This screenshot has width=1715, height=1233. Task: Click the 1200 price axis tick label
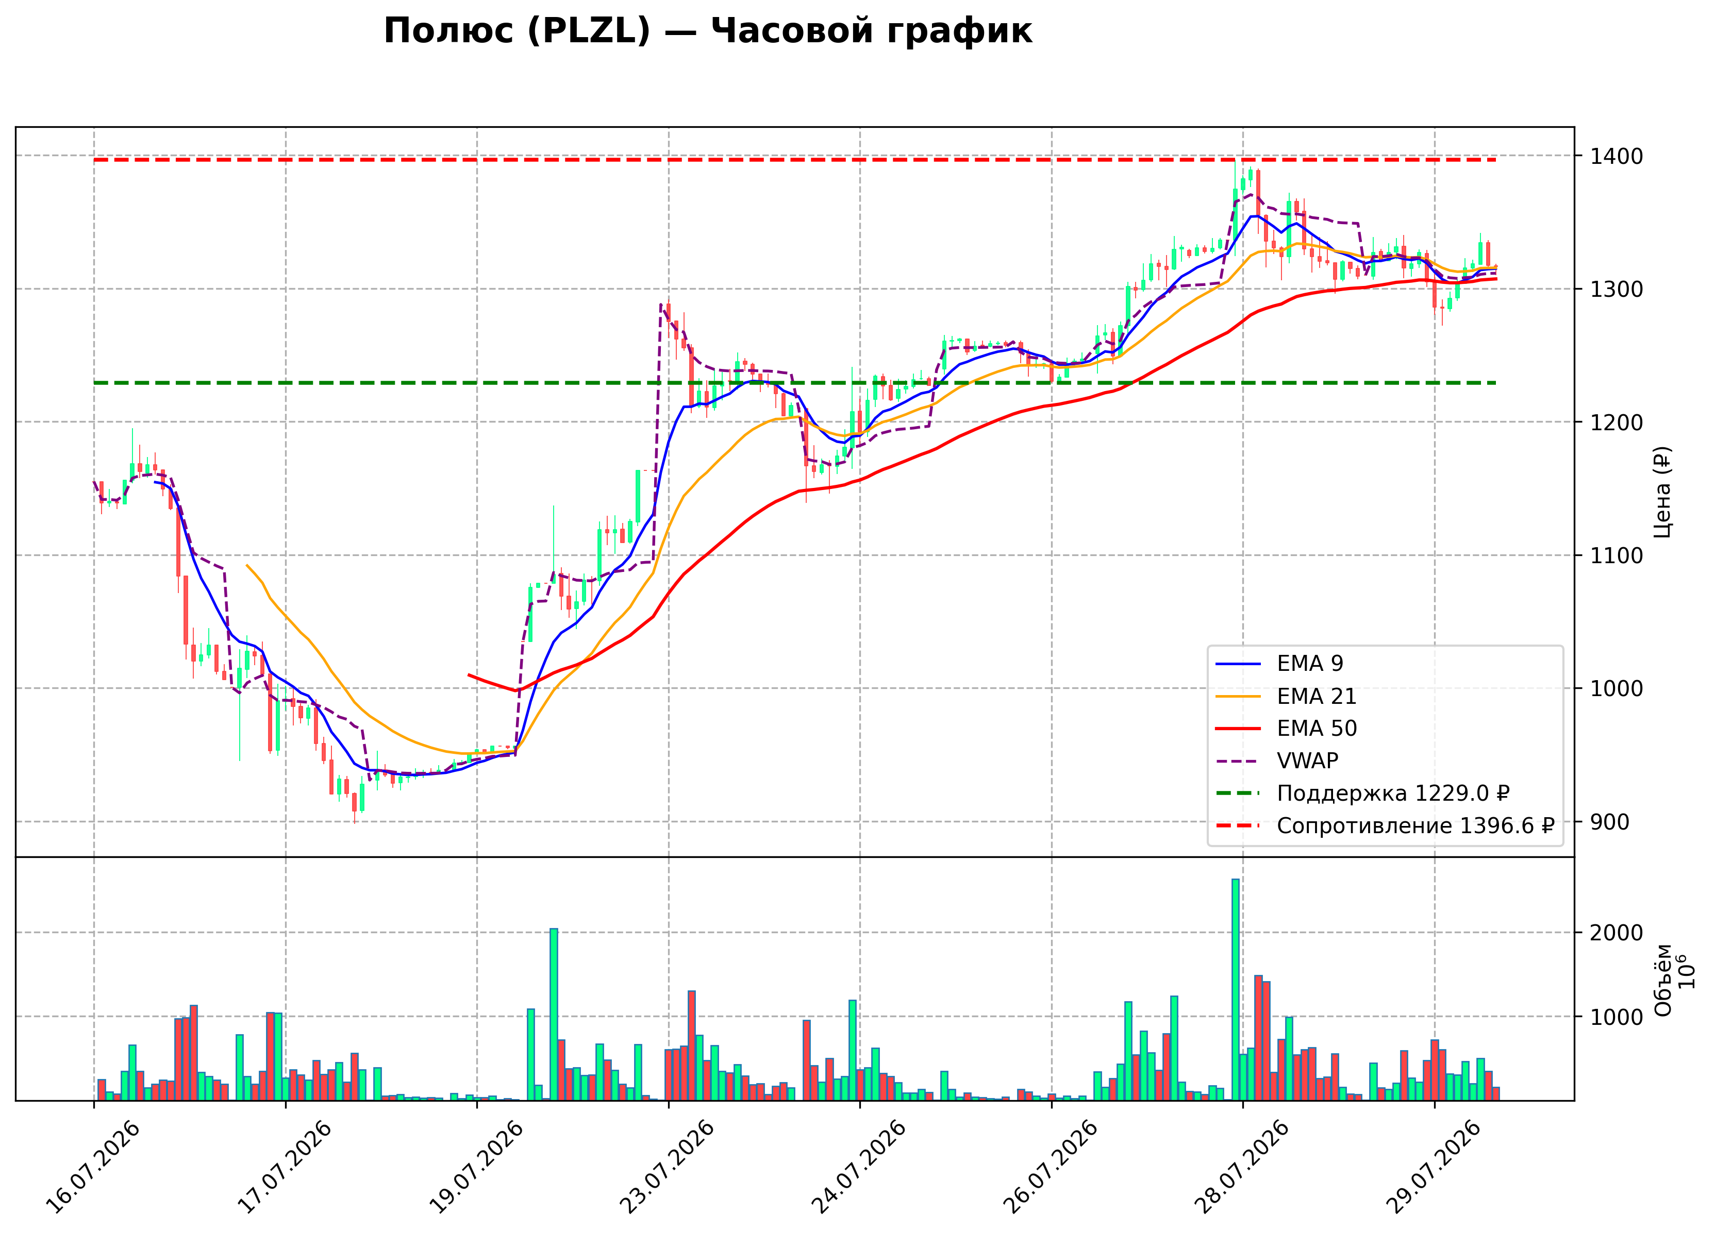click(x=1616, y=423)
